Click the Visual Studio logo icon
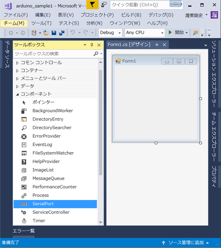The image size is (221, 248). tap(8, 6)
